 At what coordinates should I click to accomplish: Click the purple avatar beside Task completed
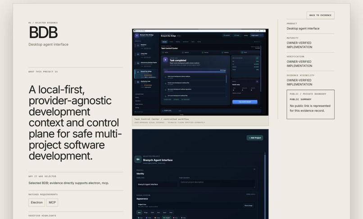(x=165, y=60)
